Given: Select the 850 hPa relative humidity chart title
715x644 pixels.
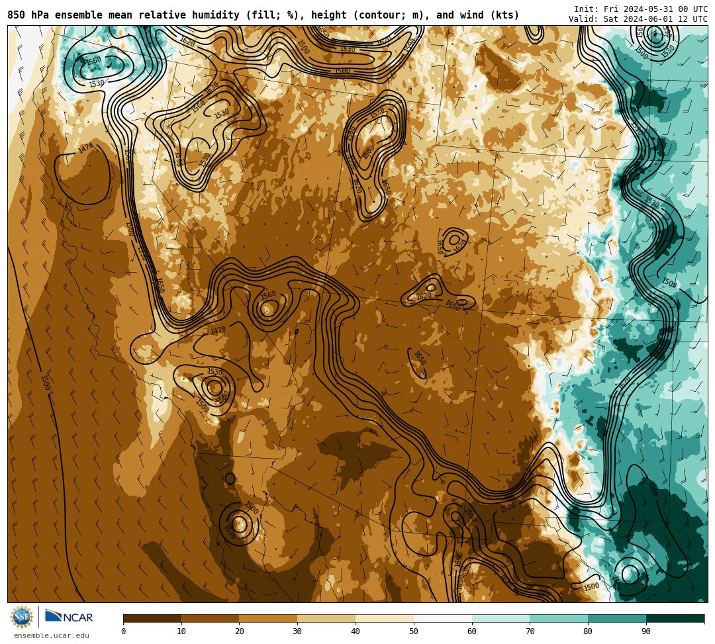Looking at the screenshot, I should pos(263,15).
